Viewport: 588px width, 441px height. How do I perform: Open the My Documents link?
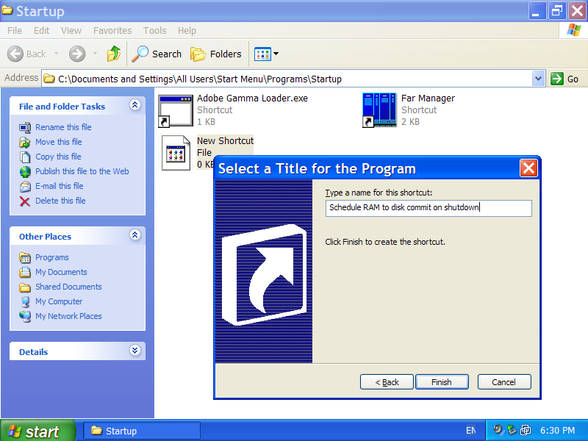[x=61, y=272]
